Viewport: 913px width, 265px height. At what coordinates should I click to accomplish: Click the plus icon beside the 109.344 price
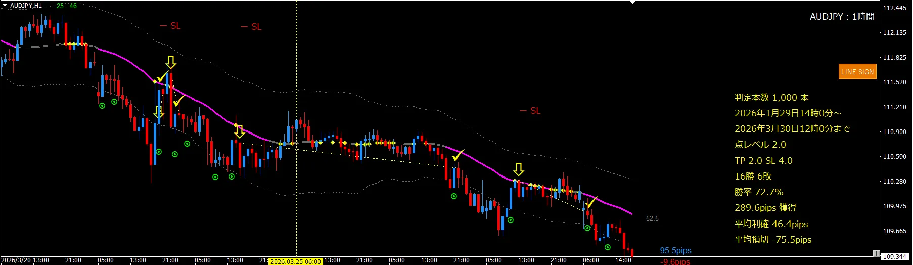(x=876, y=253)
